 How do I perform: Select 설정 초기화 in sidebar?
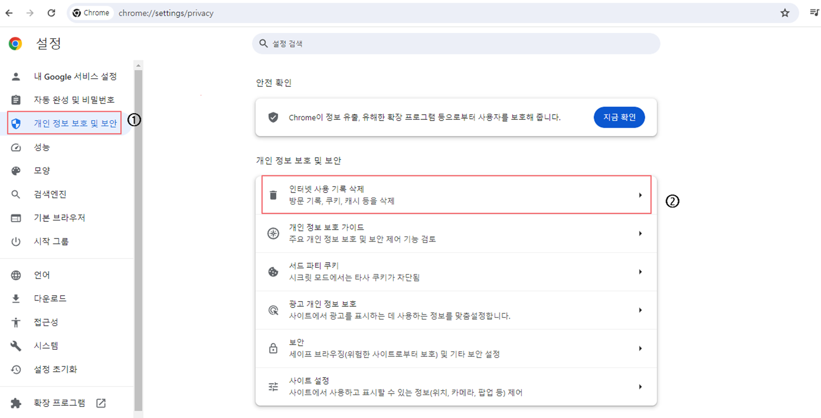click(x=55, y=369)
